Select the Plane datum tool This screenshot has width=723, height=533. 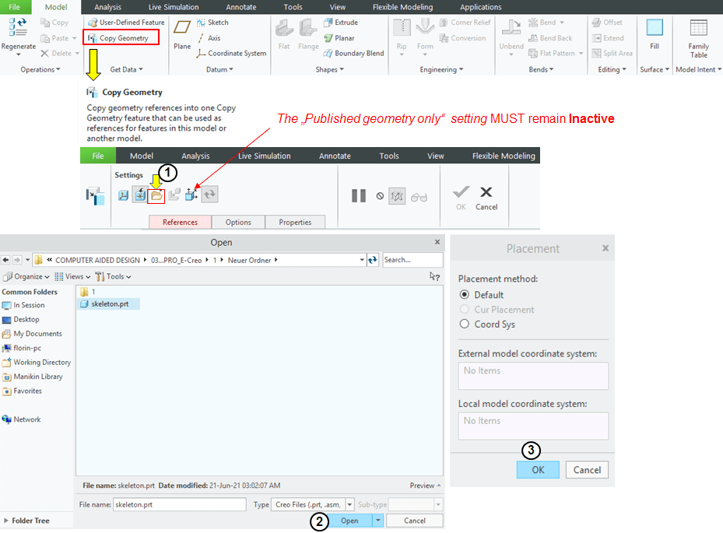[182, 35]
